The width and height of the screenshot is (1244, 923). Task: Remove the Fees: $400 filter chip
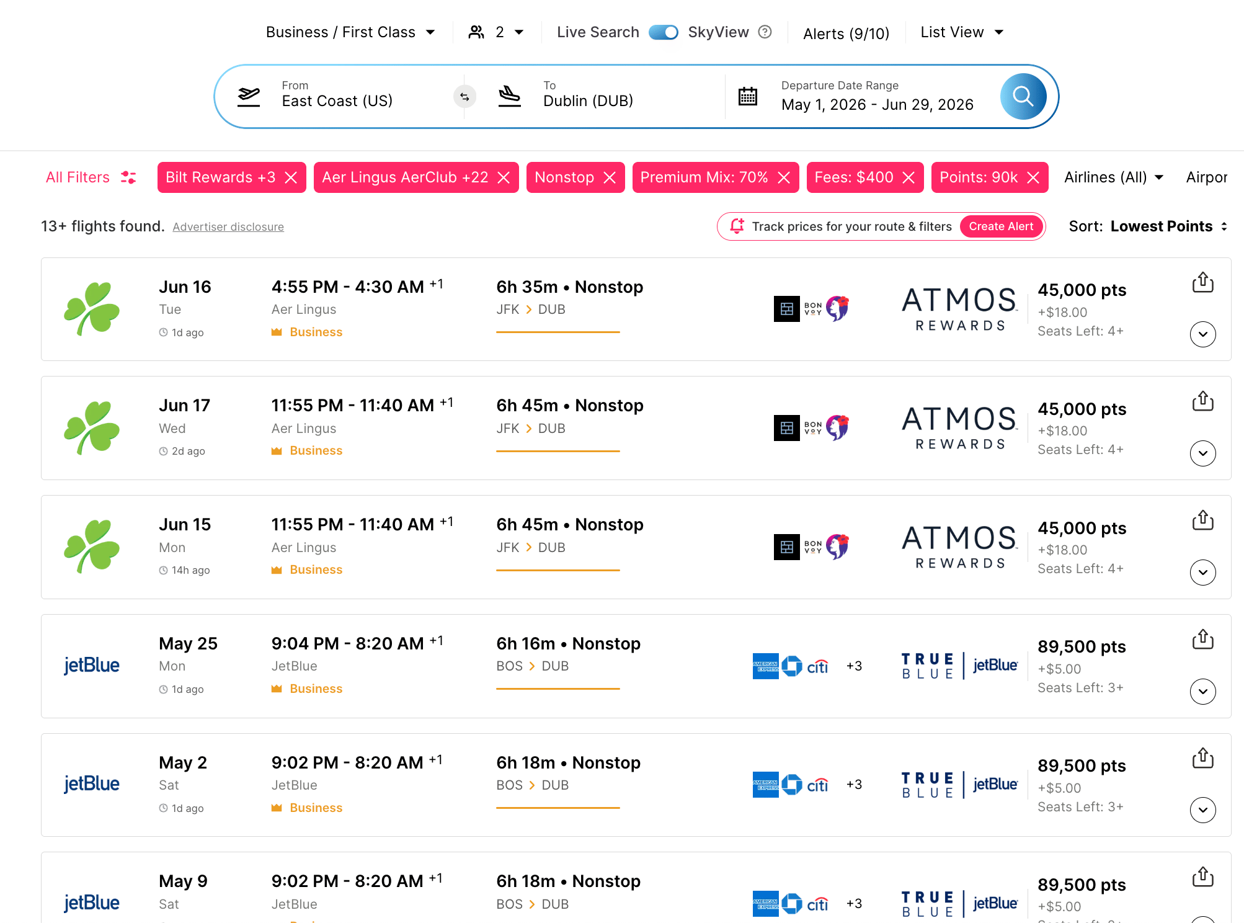(x=909, y=178)
